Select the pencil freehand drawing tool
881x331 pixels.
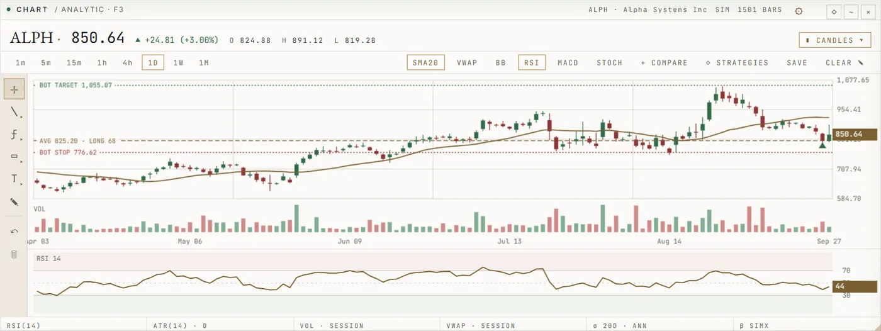click(x=14, y=202)
